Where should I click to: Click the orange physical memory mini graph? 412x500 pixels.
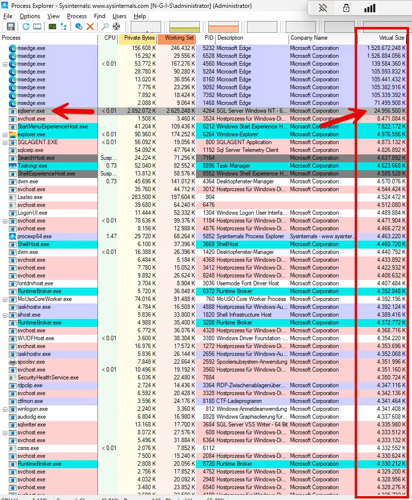223,27
